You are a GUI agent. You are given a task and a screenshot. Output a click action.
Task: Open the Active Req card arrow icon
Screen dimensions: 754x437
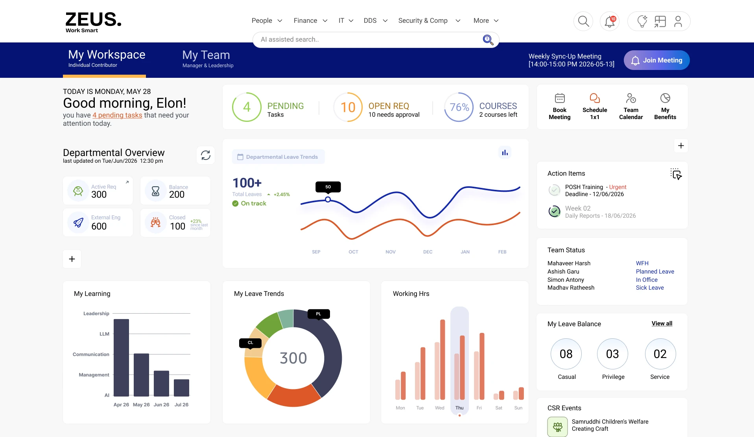127,182
